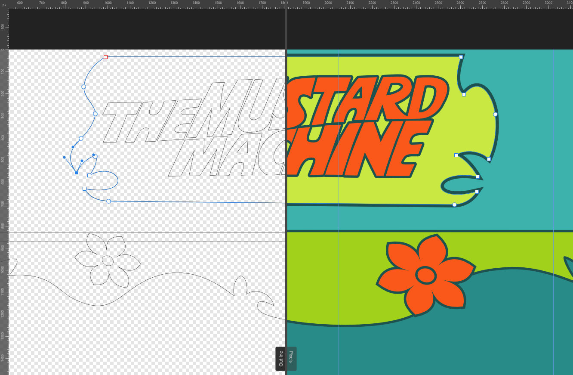Click the vertical guide left of orange flower
The height and width of the screenshot is (375, 573).
[339, 280]
